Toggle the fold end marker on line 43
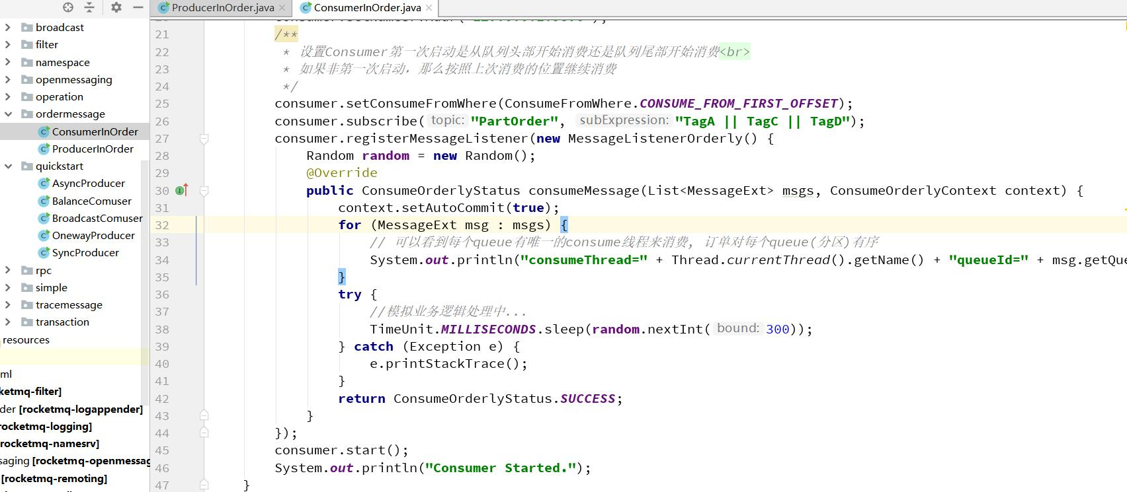 pyautogui.click(x=204, y=415)
